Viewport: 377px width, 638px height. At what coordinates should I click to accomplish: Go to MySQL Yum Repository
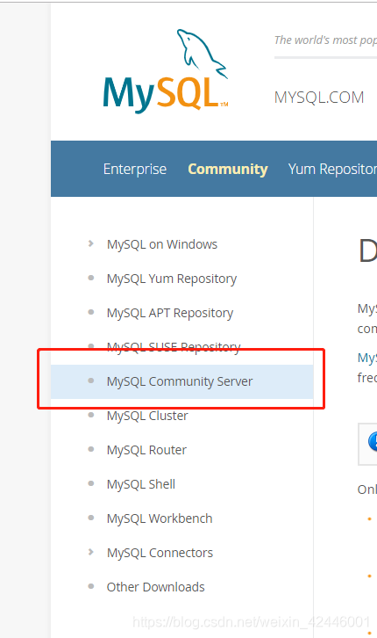[x=172, y=279]
